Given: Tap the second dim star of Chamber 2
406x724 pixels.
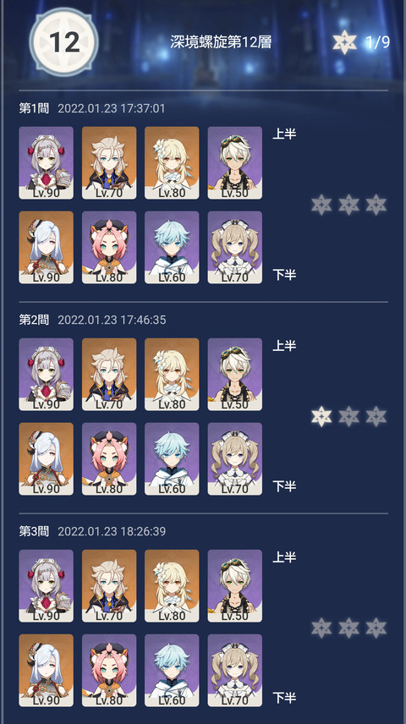Looking at the screenshot, I should [x=348, y=416].
